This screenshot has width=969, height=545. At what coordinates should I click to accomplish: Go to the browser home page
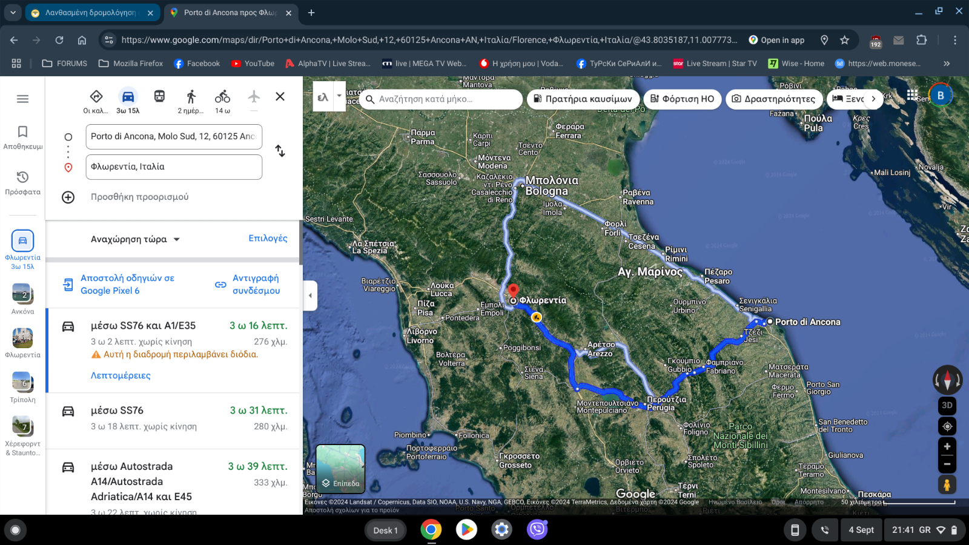[82, 40]
